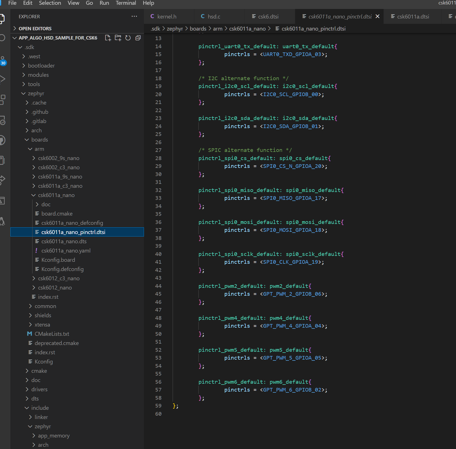
Task: Click New File icon in explorer header
Action: click(x=108, y=38)
